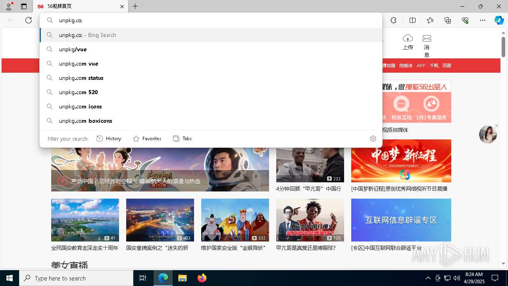Pick suggestion unpkg.com status

pos(211,78)
